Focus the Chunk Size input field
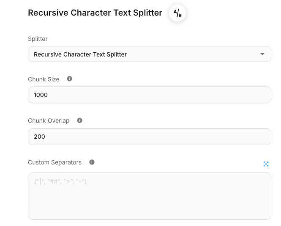This screenshot has width=281, height=226. (x=149, y=95)
